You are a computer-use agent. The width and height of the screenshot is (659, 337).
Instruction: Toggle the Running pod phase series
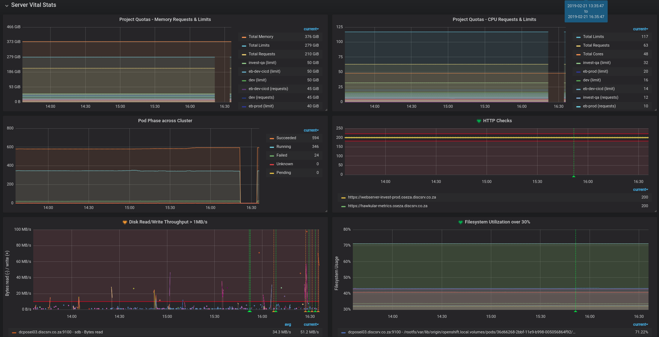(283, 147)
